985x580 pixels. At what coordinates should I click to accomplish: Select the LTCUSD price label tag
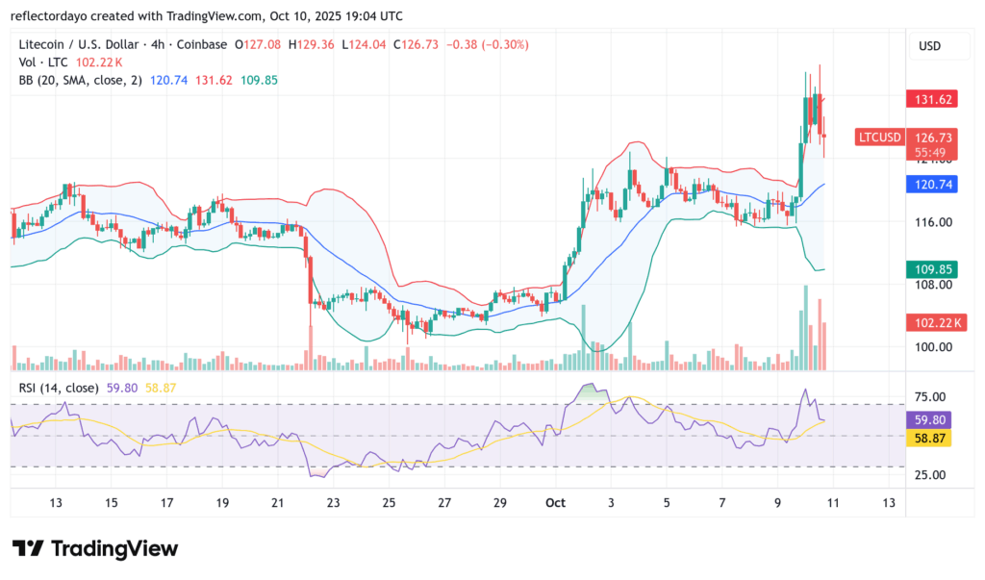tap(879, 137)
